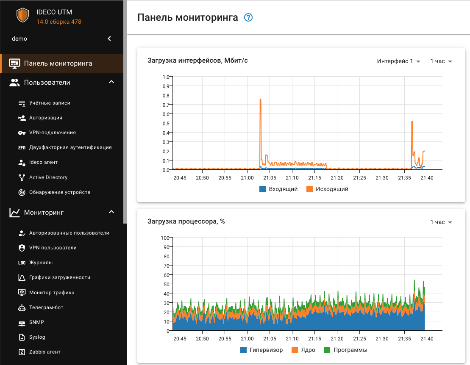Toggle the Исходящий series in legend
The image size is (470, 365).
click(x=327, y=189)
